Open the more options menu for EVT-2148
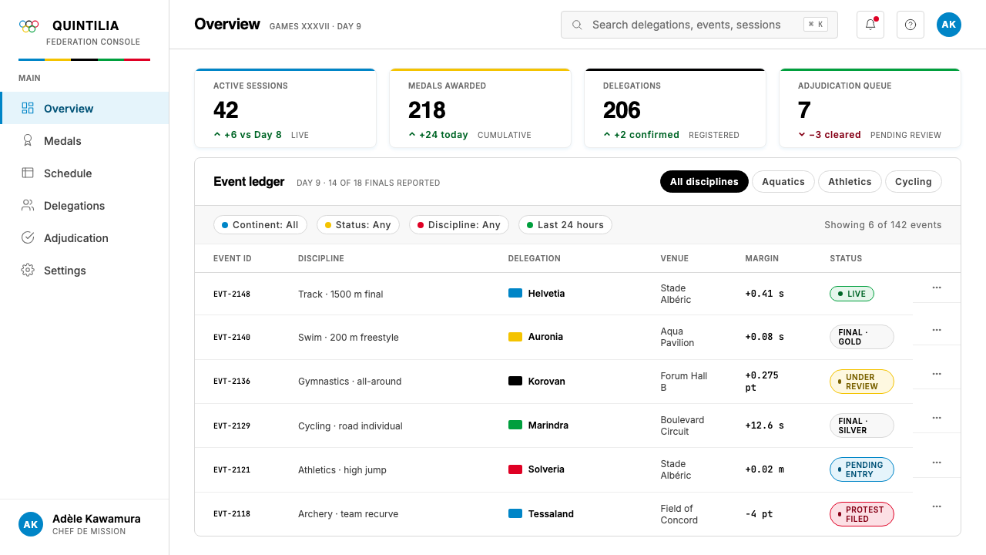 (937, 288)
